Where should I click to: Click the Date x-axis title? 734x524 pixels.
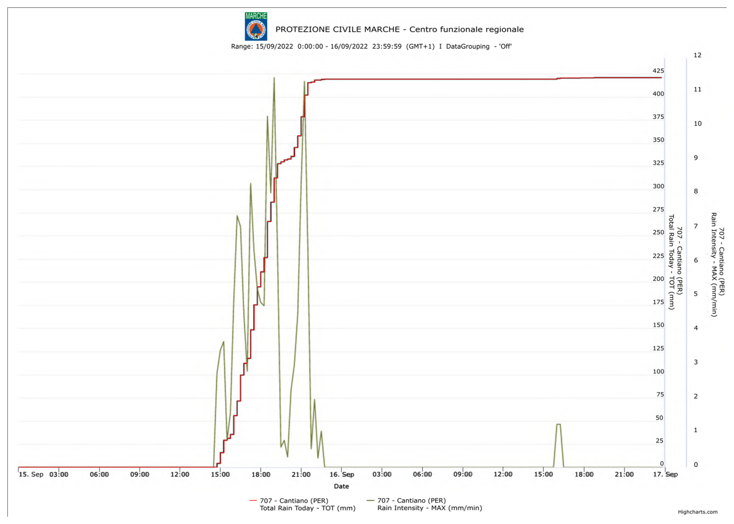pyautogui.click(x=341, y=486)
